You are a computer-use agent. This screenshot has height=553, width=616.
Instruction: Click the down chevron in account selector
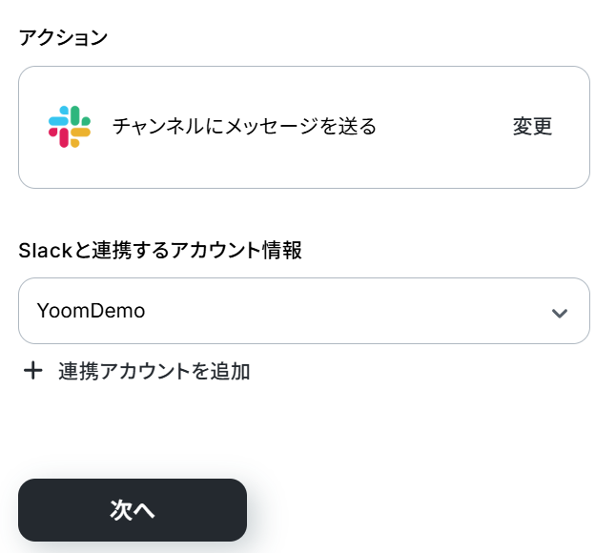[560, 312]
